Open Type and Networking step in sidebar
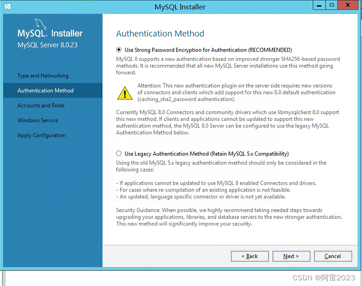 [x=43, y=76]
